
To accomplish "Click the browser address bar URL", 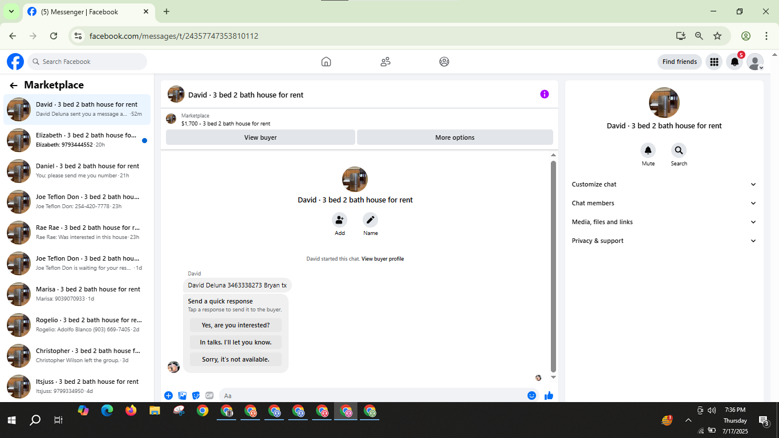I will pyautogui.click(x=174, y=36).
